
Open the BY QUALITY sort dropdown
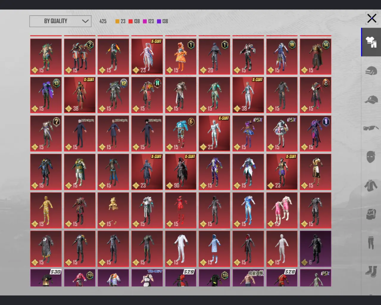coord(60,21)
